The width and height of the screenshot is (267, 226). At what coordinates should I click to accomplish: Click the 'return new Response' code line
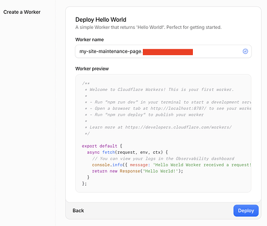[137, 171]
